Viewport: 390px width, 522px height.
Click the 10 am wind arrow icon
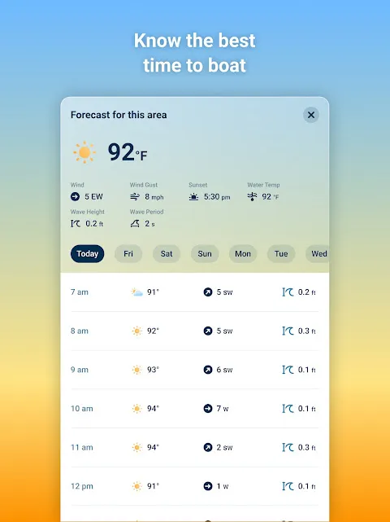tap(208, 409)
